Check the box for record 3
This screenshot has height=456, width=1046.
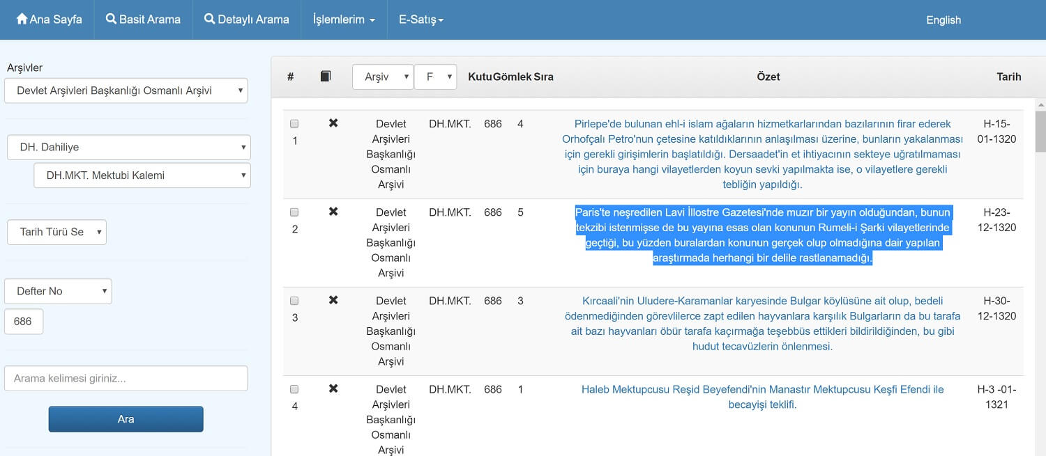point(294,301)
